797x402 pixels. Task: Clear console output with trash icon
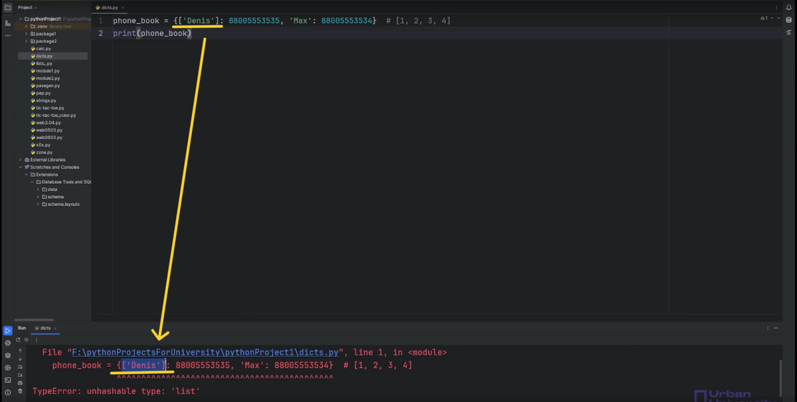click(20, 391)
